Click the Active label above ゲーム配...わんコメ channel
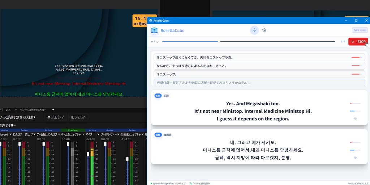This screenshot has width=370, height=185. [x=48, y=130]
